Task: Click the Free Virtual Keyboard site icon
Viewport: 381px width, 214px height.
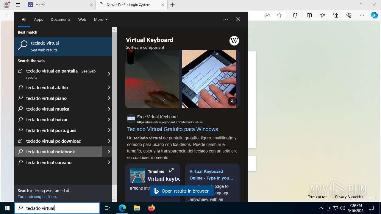Action: (131, 119)
